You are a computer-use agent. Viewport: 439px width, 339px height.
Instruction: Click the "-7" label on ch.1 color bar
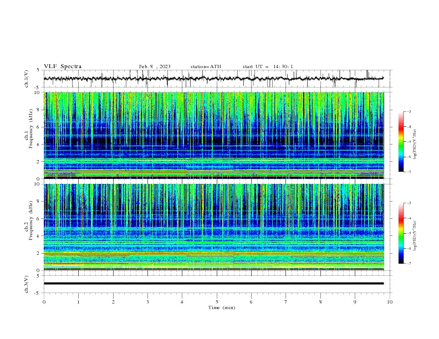(x=409, y=172)
